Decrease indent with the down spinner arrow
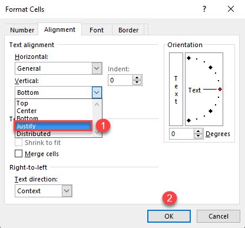The width and height of the screenshot is (245, 228). 137,82
